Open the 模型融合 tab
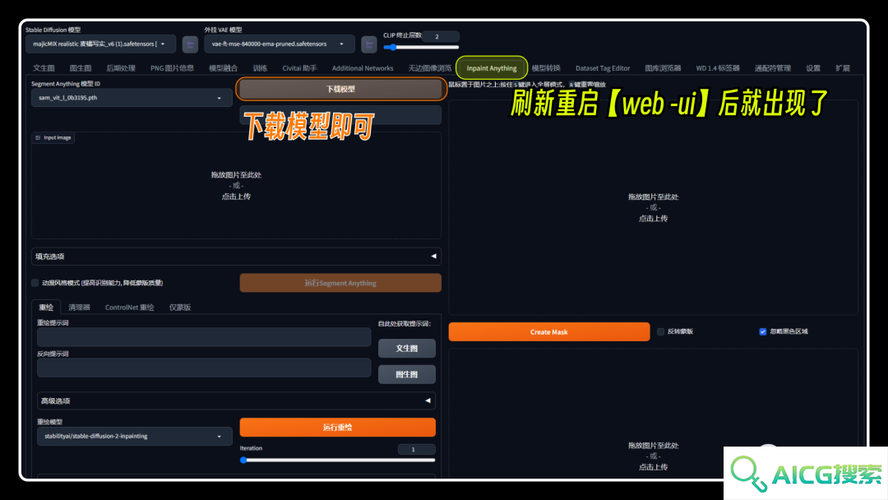The width and height of the screenshot is (888, 500). (223, 68)
